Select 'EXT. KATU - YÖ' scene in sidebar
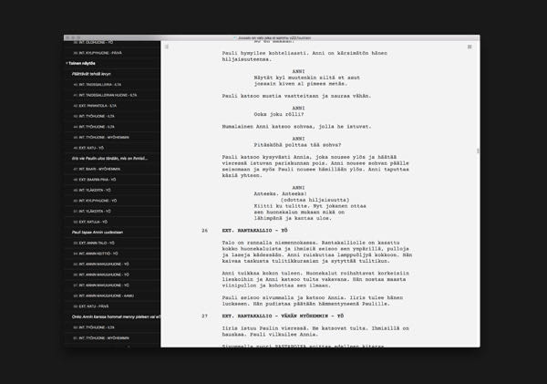 click(x=91, y=148)
